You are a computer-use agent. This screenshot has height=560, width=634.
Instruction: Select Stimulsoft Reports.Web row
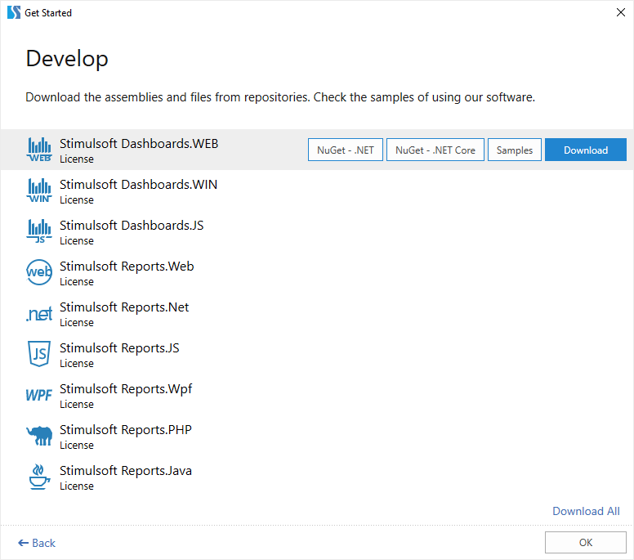[x=317, y=272]
